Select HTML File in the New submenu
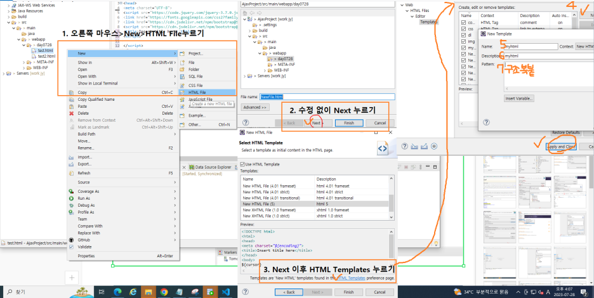The width and height of the screenshot is (594, 298). coord(208,93)
